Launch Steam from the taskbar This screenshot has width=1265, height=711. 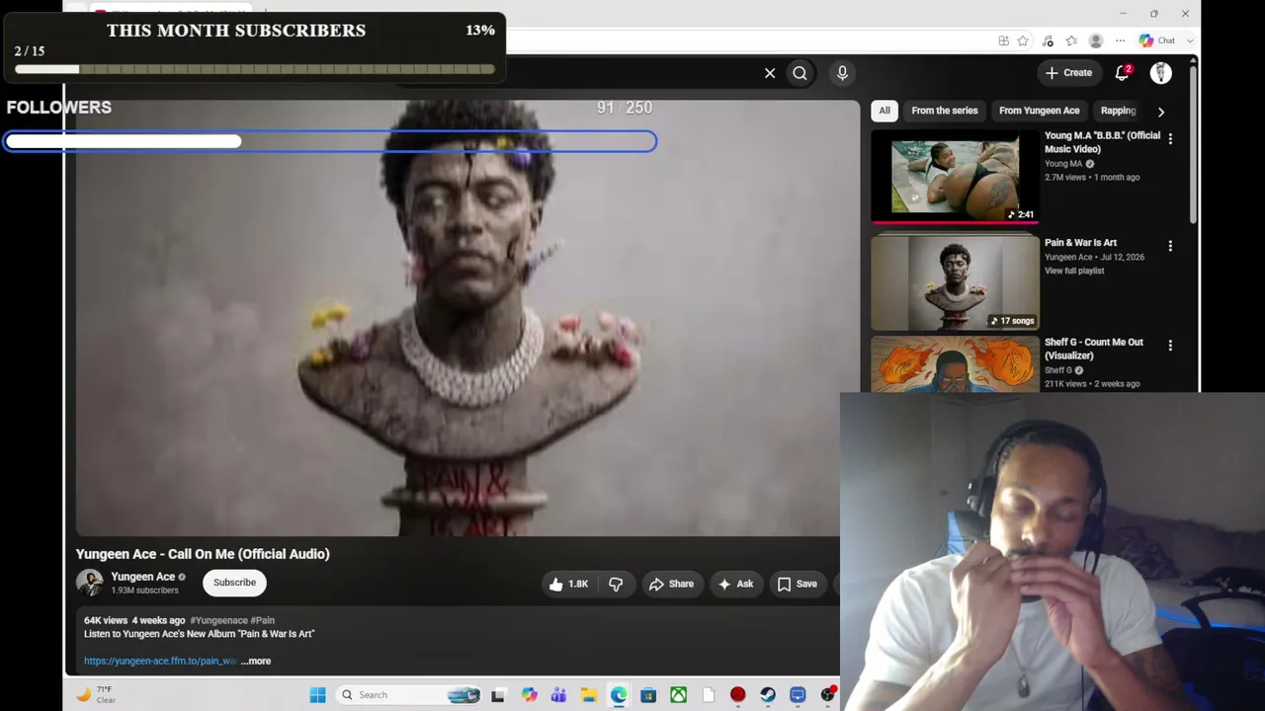click(768, 695)
